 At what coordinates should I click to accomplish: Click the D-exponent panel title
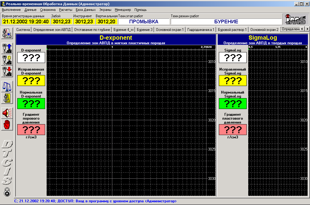coord(116,38)
